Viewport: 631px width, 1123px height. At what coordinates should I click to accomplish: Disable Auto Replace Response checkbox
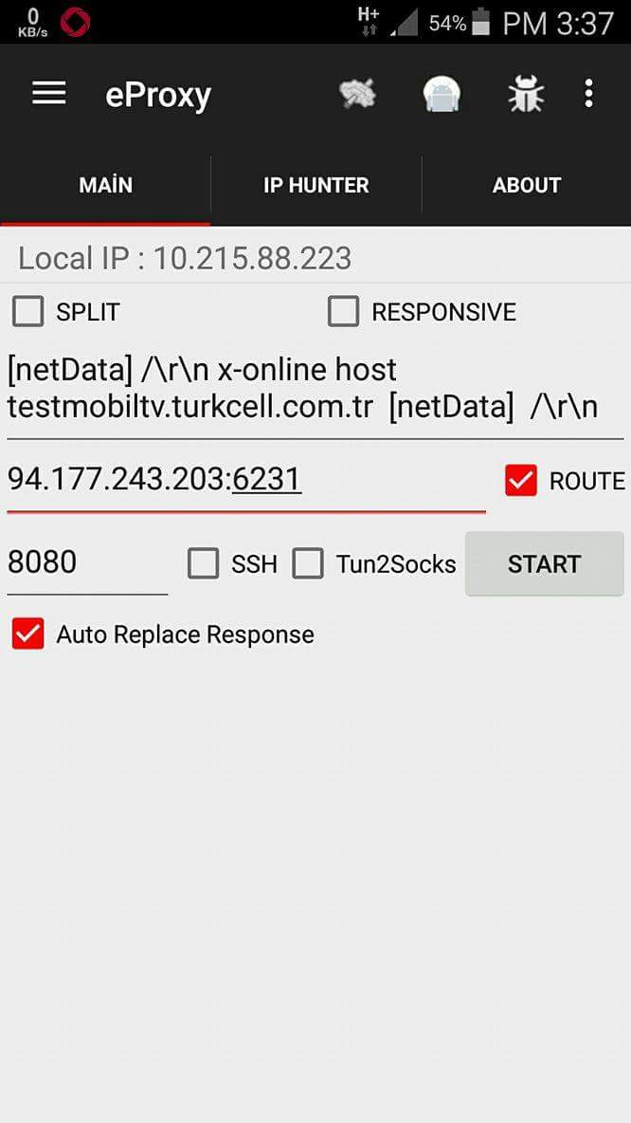[x=27, y=634]
